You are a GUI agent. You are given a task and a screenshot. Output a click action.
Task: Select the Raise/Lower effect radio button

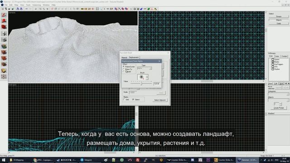(124, 67)
